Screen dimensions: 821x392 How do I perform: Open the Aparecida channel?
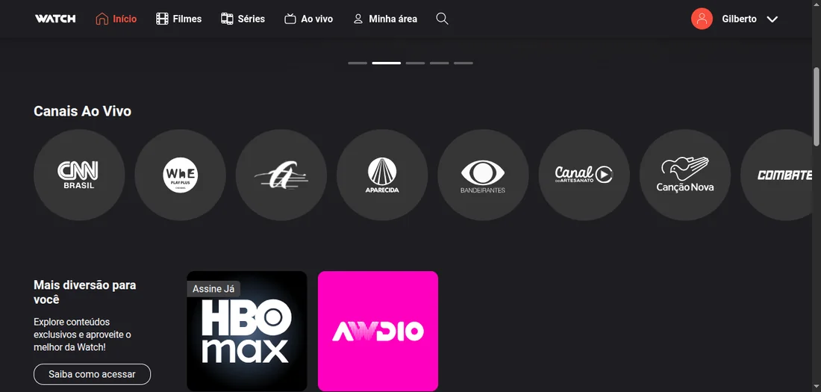pyautogui.click(x=382, y=175)
